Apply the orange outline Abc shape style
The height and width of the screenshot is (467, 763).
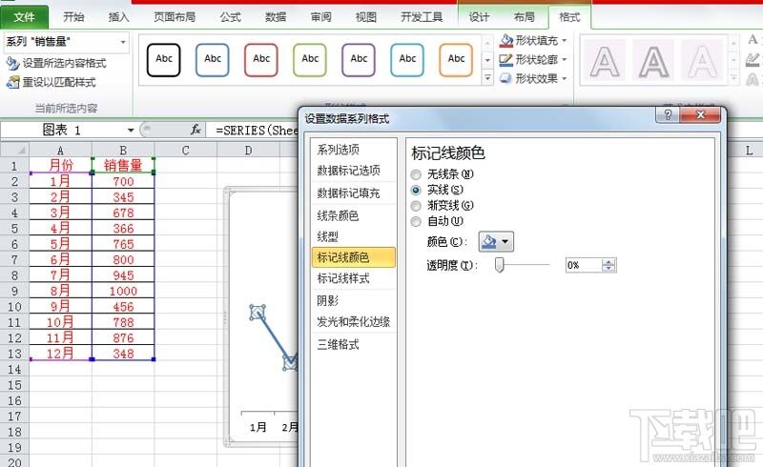[x=456, y=60]
